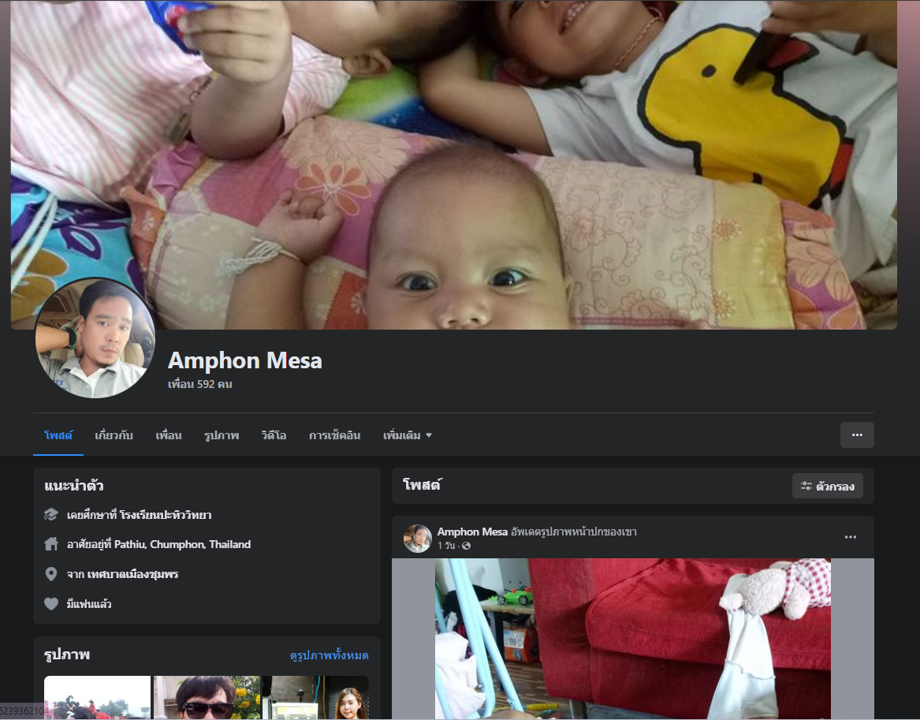Click the ตัวกรอง filter button
The height and width of the screenshot is (720, 920).
(x=827, y=486)
